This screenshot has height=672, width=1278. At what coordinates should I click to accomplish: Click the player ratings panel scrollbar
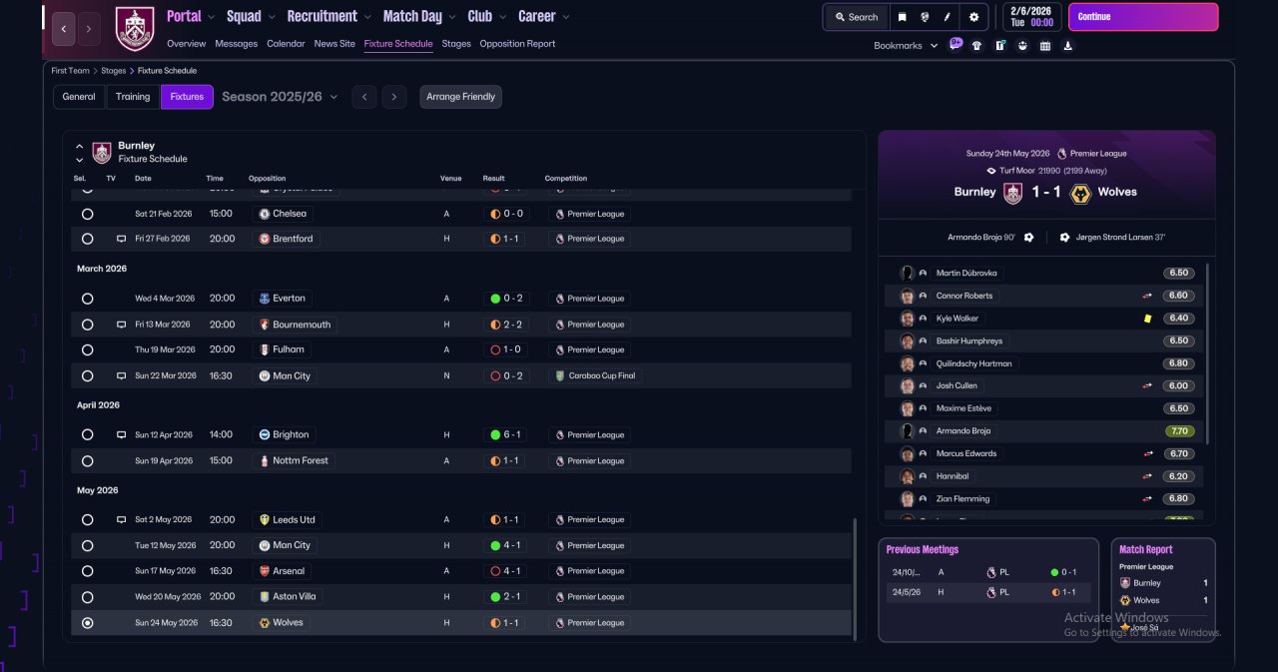coord(1207,352)
